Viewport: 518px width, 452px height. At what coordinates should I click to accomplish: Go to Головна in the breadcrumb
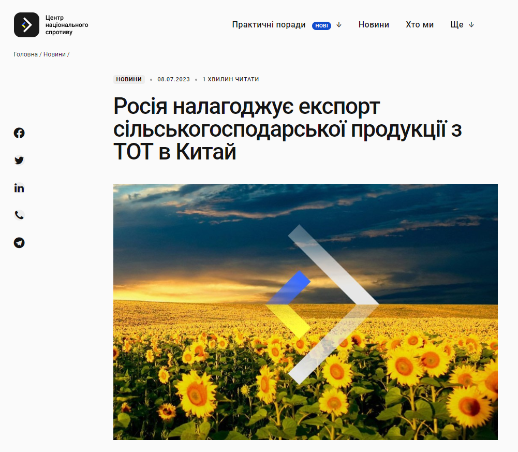pyautogui.click(x=26, y=54)
